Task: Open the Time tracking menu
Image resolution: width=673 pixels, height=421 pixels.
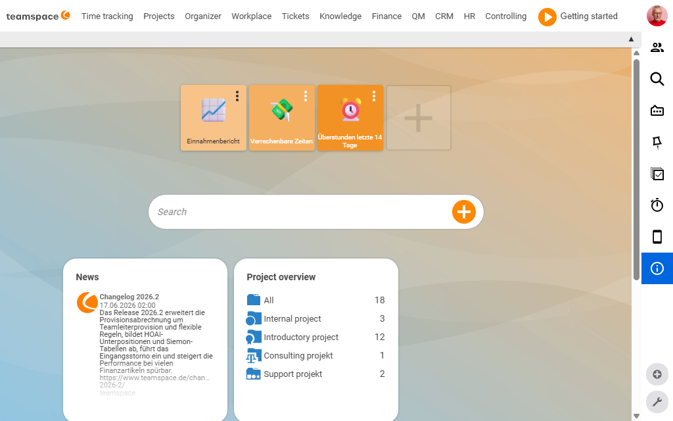Action: [x=107, y=16]
